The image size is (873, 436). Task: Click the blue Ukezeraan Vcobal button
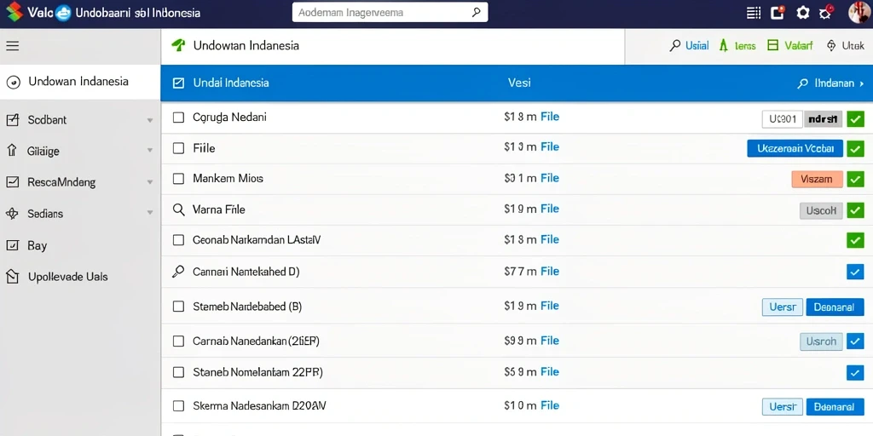pyautogui.click(x=795, y=148)
